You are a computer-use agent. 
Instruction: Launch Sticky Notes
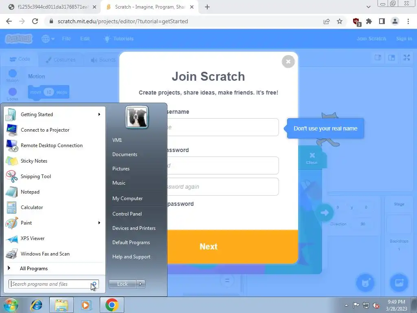click(x=55, y=161)
